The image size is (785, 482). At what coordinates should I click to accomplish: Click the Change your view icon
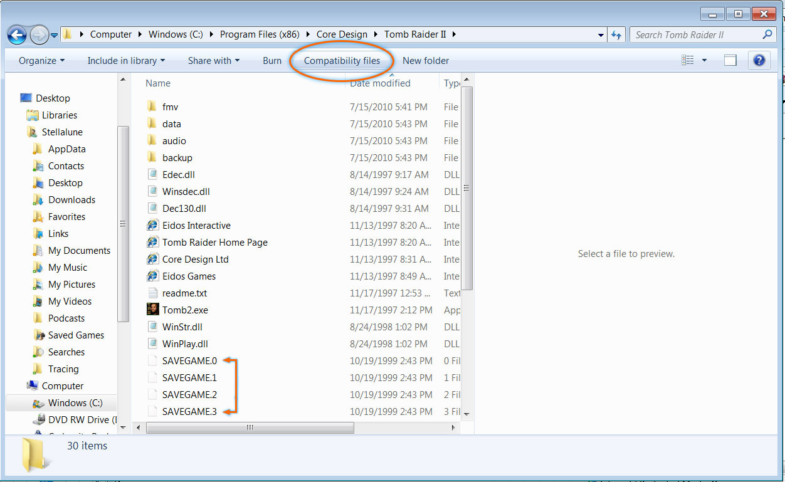pyautogui.click(x=688, y=60)
